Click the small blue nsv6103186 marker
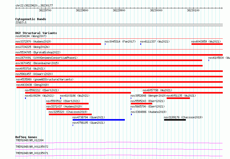This screenshot has height=159, width=230. [60, 98]
